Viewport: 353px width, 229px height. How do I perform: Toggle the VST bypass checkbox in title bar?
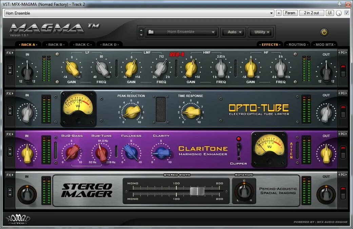click(x=347, y=13)
